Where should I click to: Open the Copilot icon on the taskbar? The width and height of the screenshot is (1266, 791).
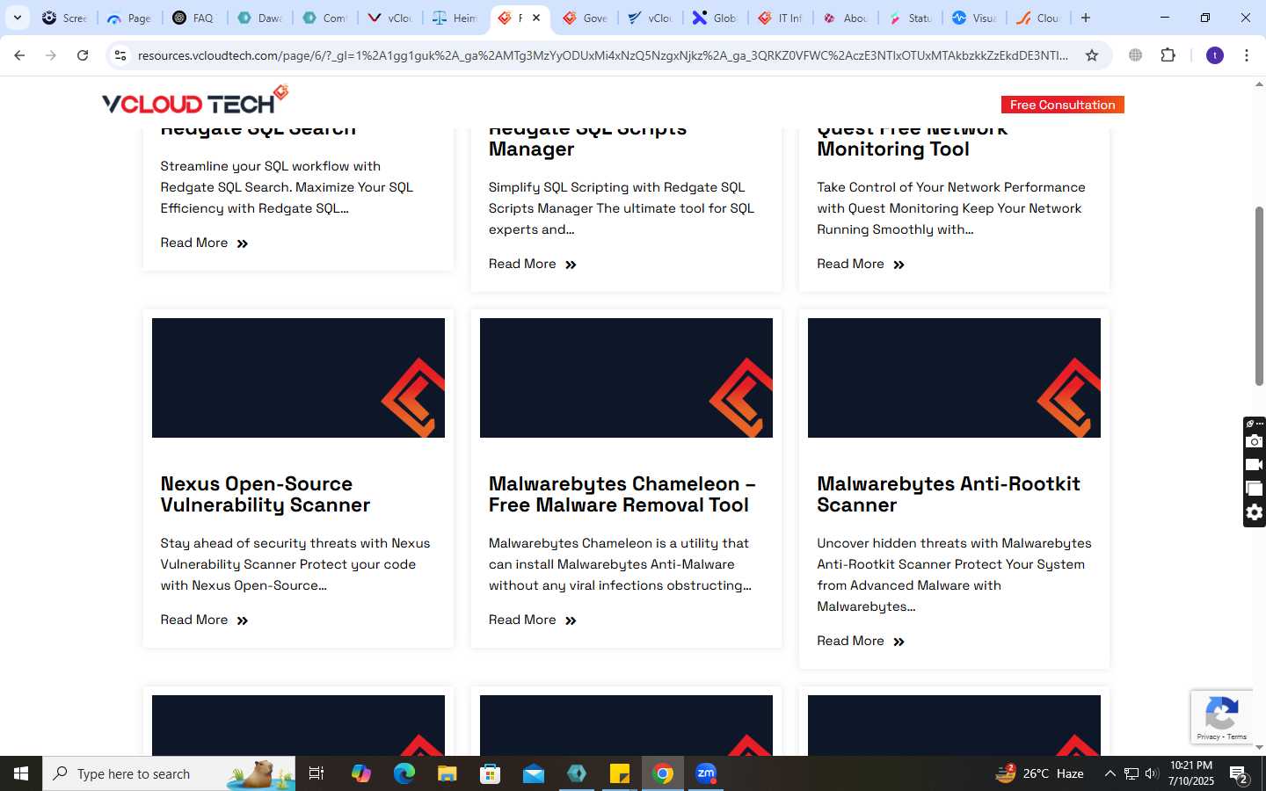click(x=360, y=773)
